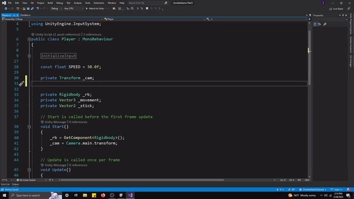This screenshot has height=199, width=354.
Task: Open the View menu
Action: 24,3
